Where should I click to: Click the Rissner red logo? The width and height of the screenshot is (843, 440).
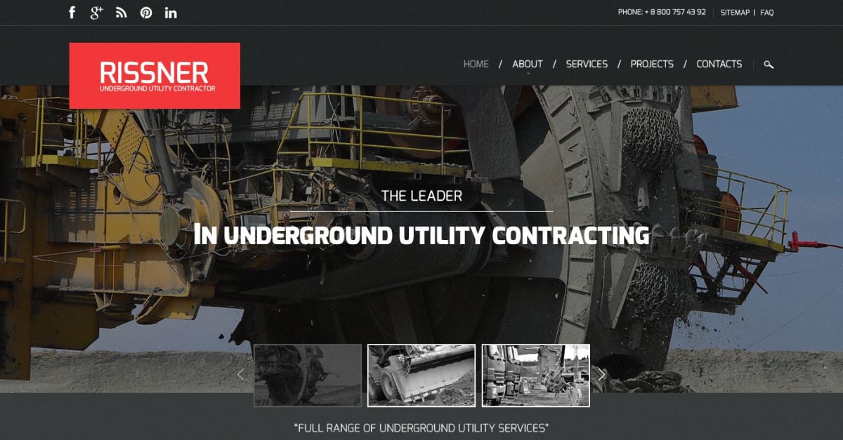155,76
